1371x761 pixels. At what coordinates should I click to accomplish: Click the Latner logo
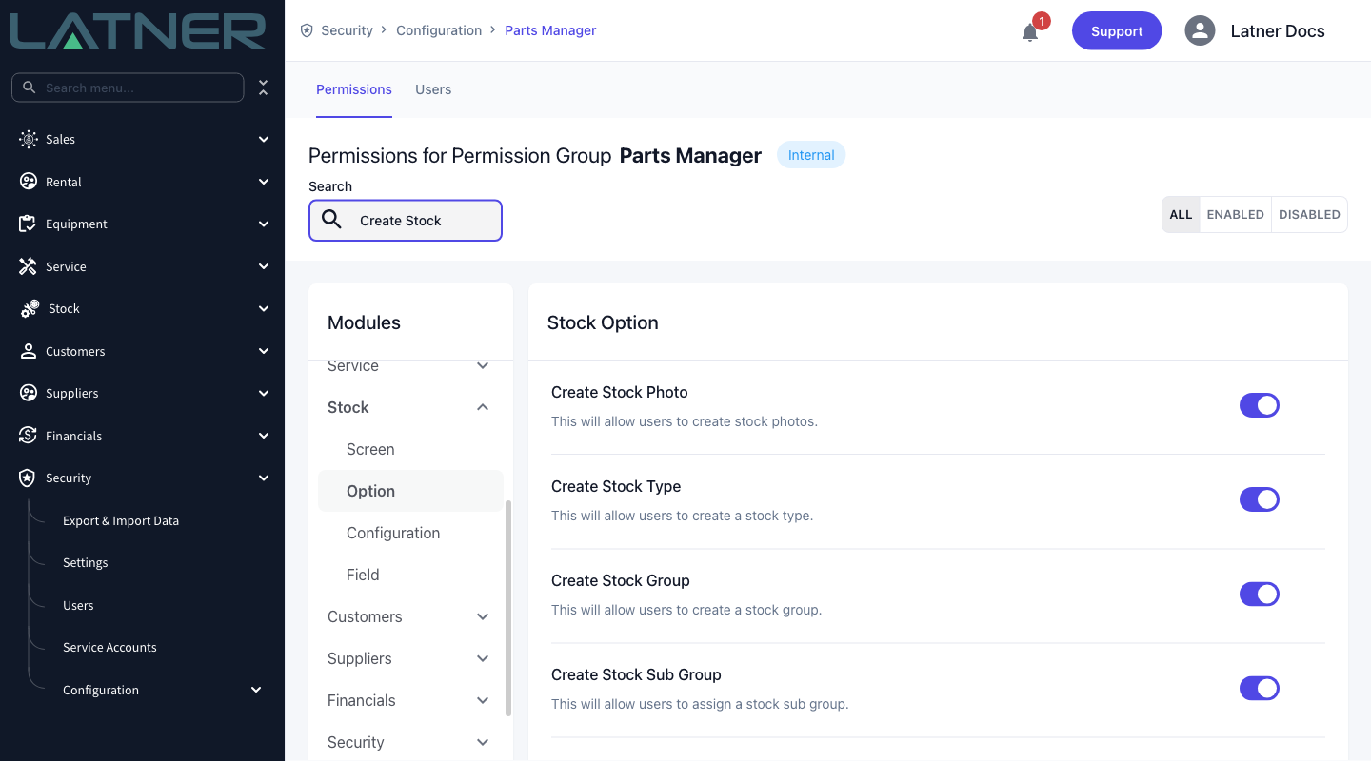click(x=138, y=30)
